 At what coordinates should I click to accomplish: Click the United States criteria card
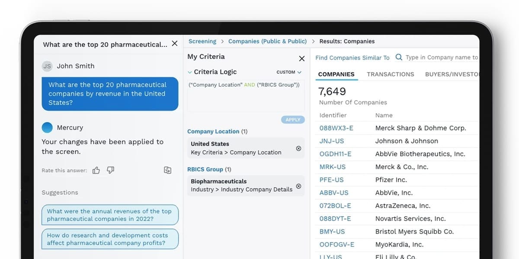246,148
